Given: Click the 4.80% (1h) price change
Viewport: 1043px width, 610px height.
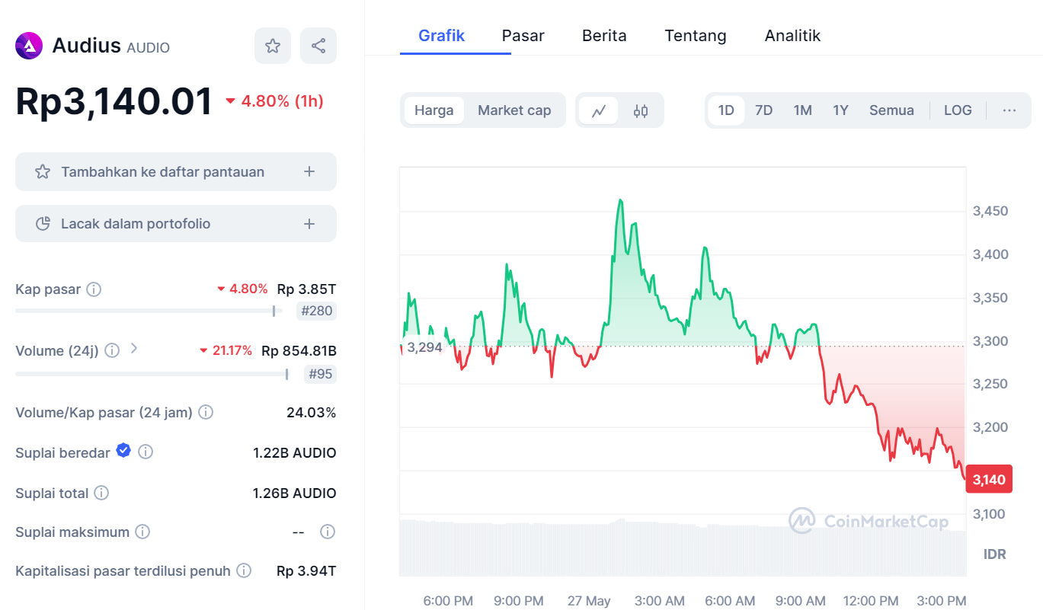Looking at the screenshot, I should 274,101.
